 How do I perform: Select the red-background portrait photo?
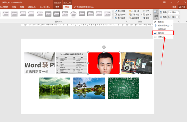[104, 63]
